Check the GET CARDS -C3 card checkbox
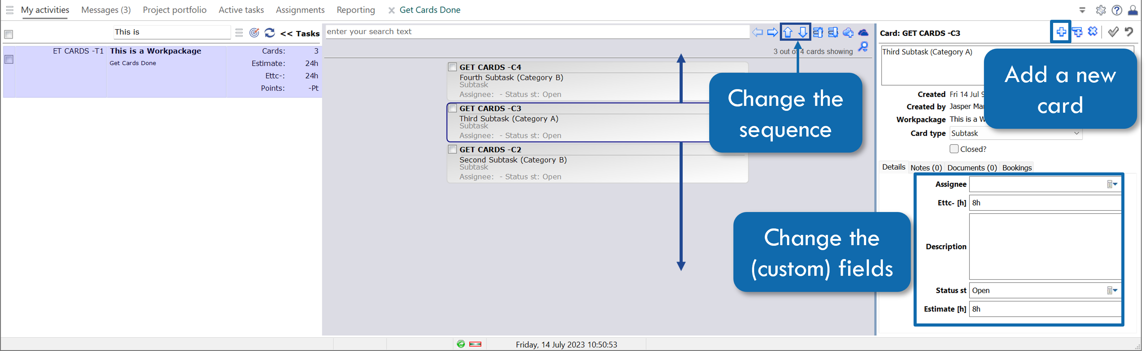This screenshot has height=351, width=1148. (x=452, y=108)
